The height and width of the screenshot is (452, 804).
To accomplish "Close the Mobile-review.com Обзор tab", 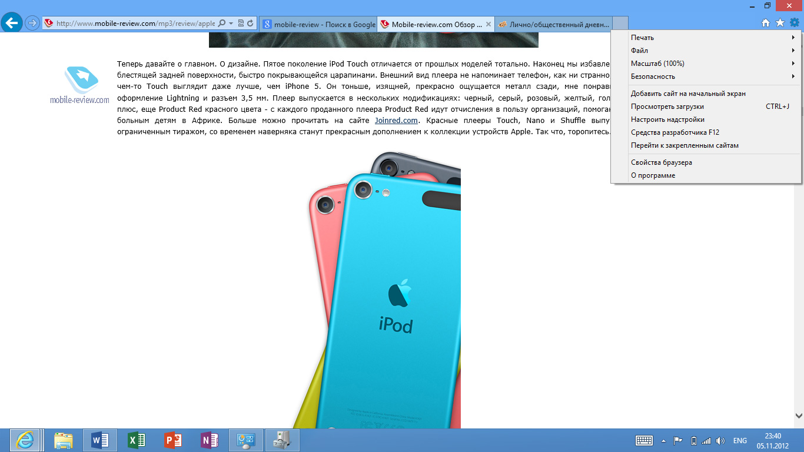I will point(488,24).
